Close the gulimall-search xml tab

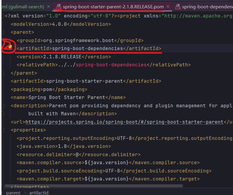point(48,7)
